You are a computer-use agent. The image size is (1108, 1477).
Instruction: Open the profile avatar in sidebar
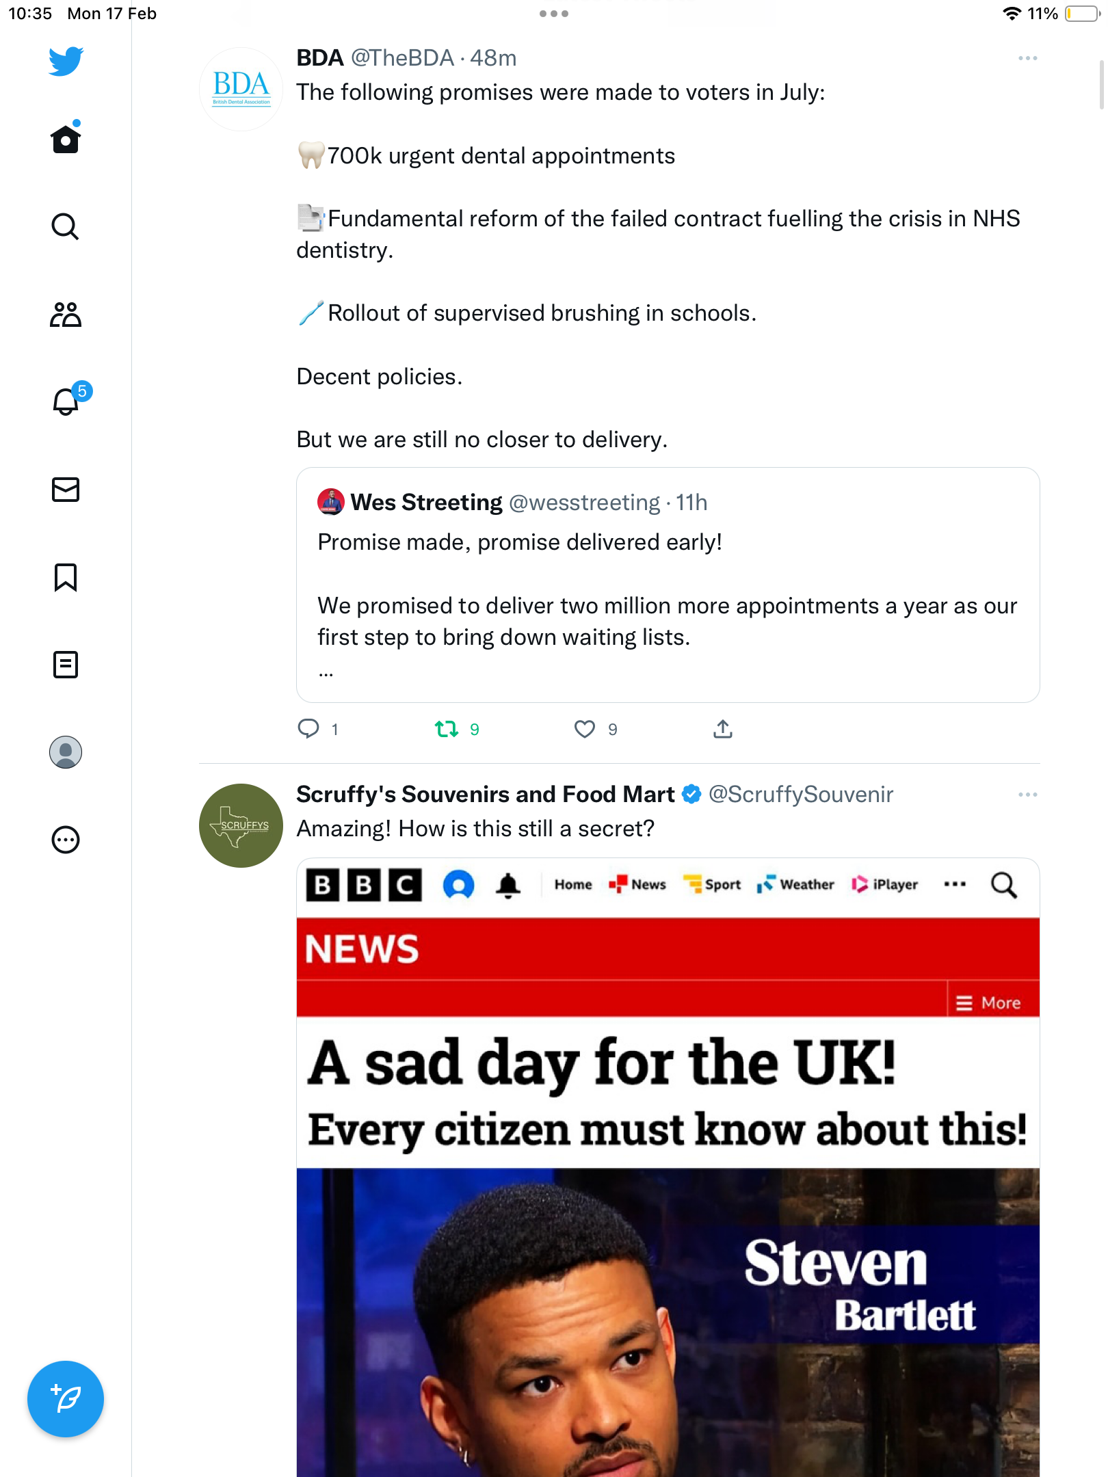point(66,752)
